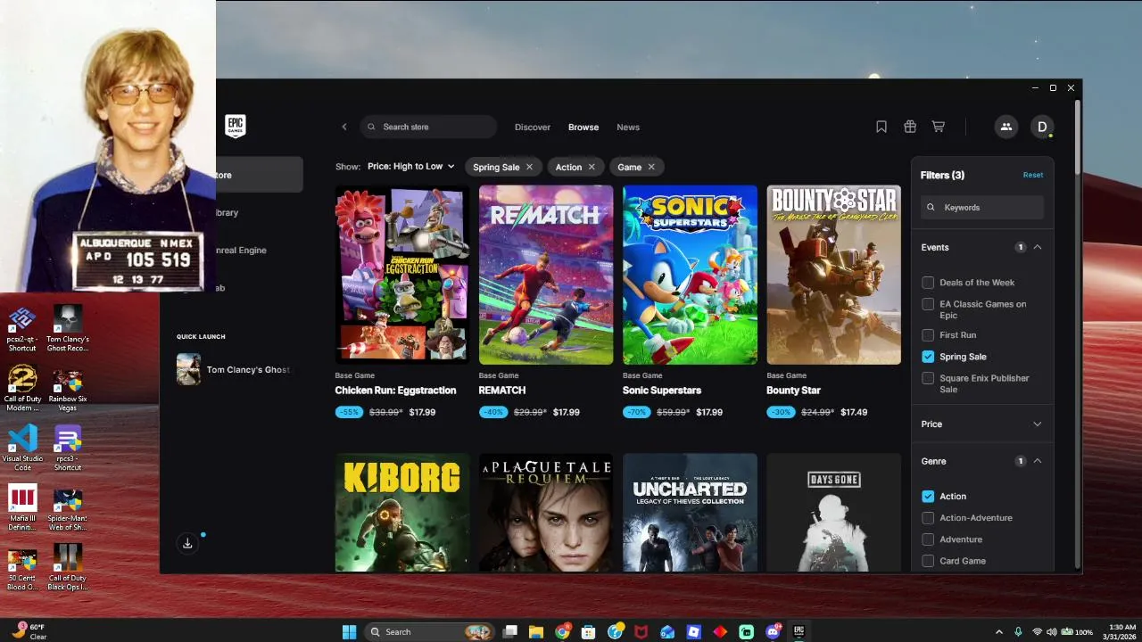Open the account profile D avatar
Viewport: 1142px width, 642px height.
(1042, 127)
